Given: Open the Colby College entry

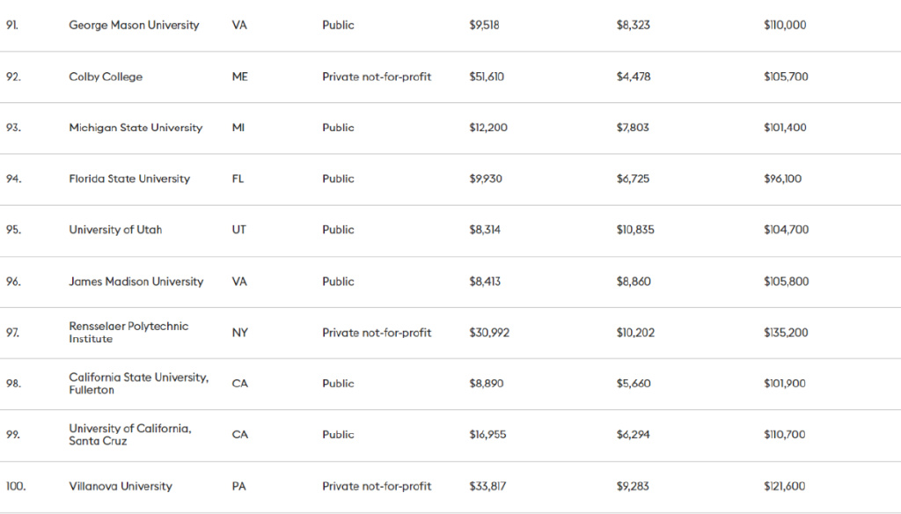Looking at the screenshot, I should (x=106, y=77).
